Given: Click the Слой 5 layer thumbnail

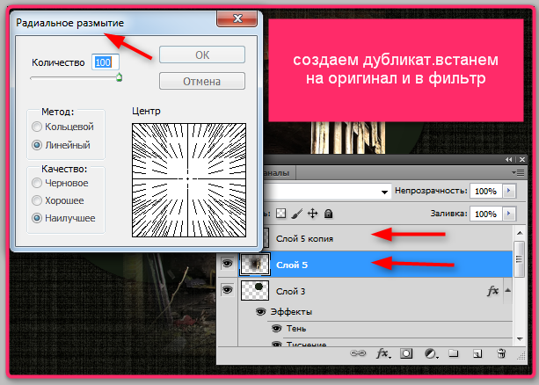Looking at the screenshot, I should coord(255,264).
